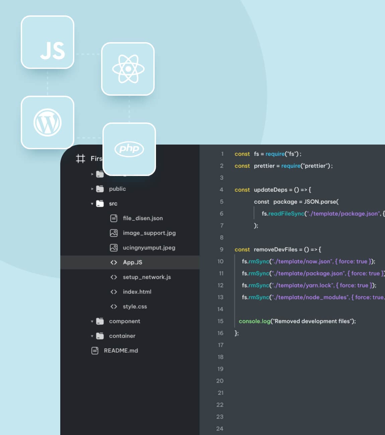Select the component folder label
385x435 pixels.
pyautogui.click(x=125, y=321)
